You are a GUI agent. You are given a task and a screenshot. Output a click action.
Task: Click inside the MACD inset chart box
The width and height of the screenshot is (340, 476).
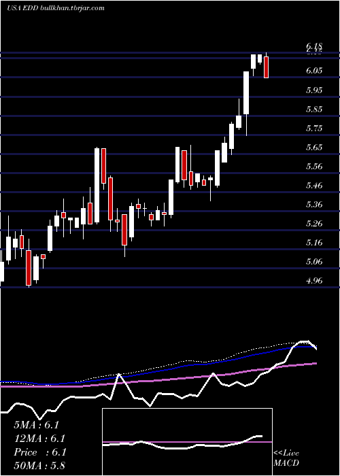pyautogui.click(x=187, y=442)
